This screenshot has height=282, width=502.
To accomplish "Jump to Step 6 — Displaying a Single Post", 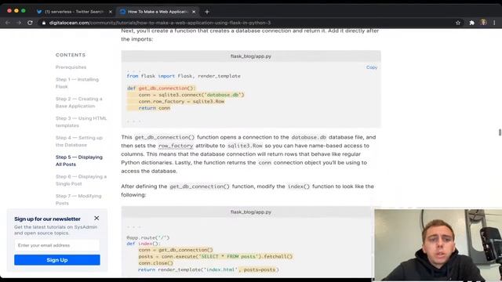I will pyautogui.click(x=81, y=180).
